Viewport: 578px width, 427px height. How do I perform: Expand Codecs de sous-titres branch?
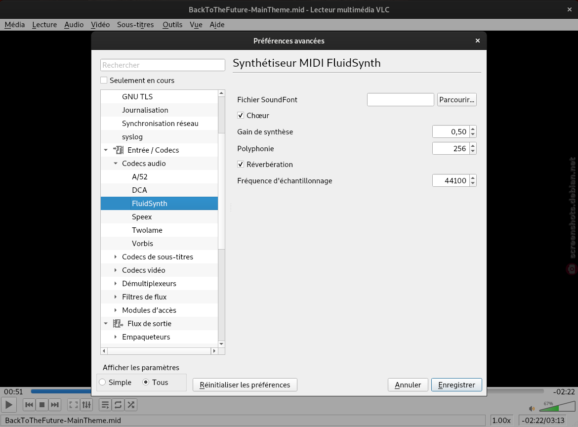click(x=116, y=256)
